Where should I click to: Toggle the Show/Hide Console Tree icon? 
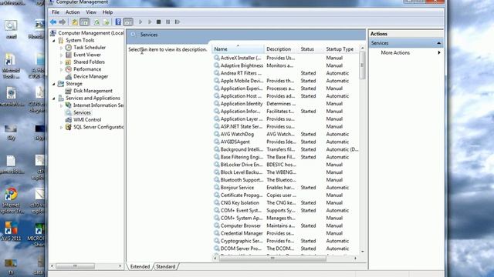click(x=84, y=22)
